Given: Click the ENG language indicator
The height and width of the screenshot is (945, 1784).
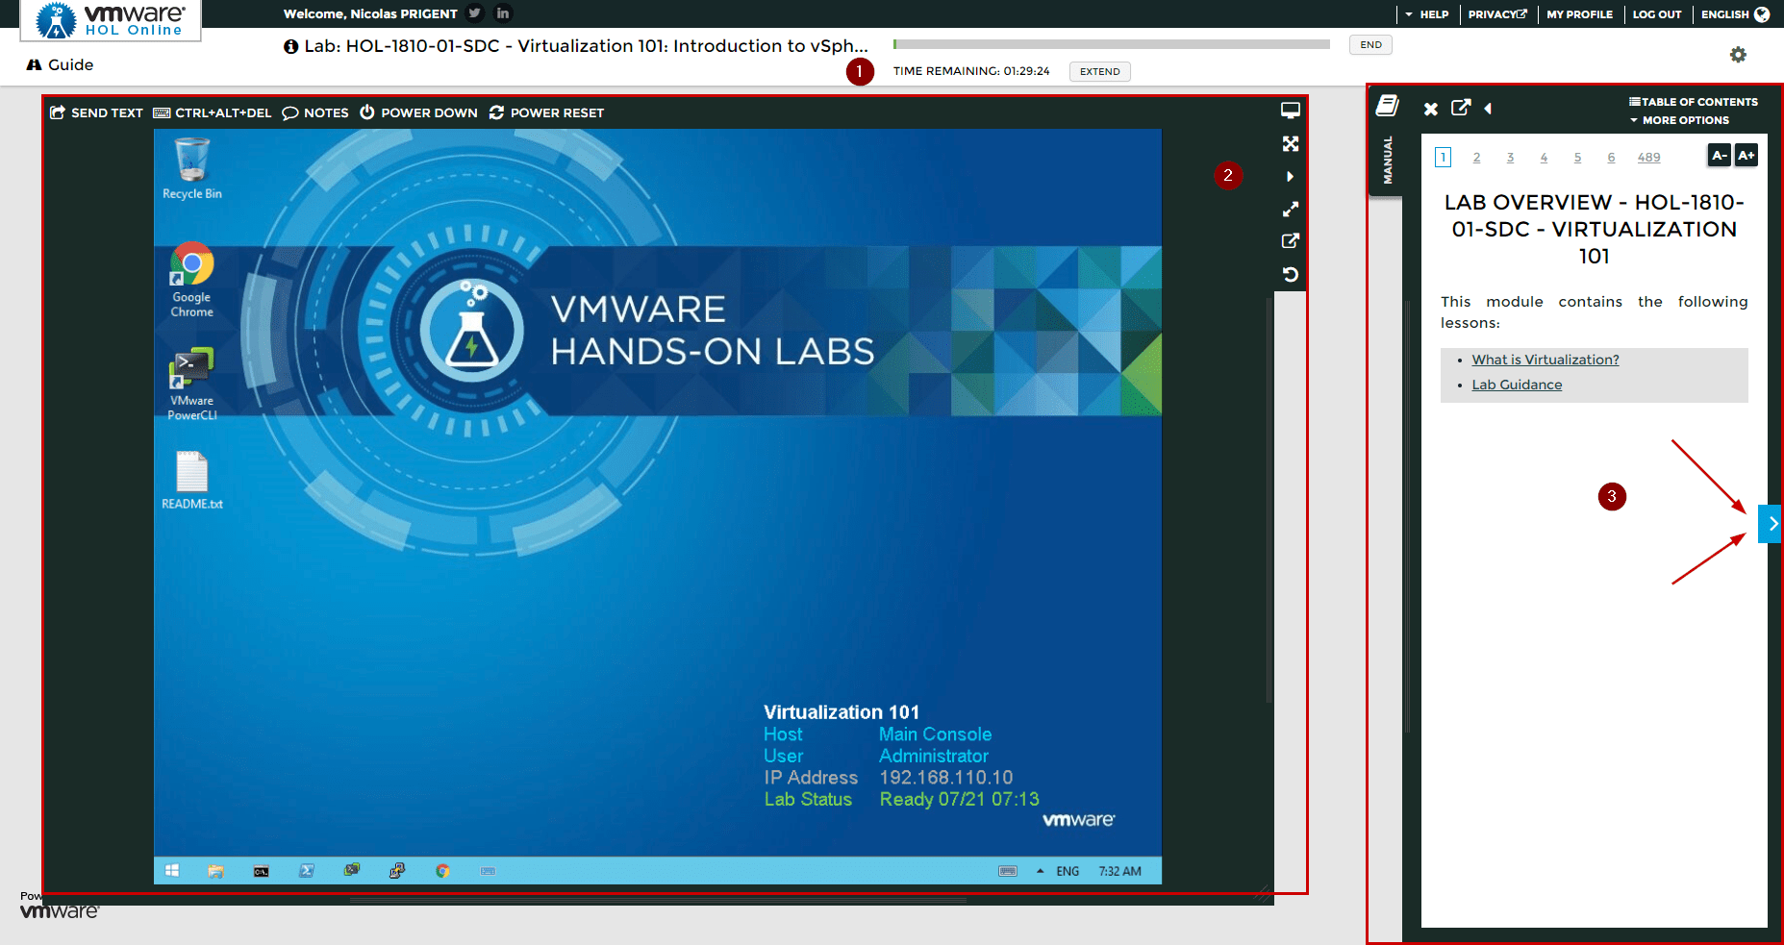Looking at the screenshot, I should (1068, 871).
